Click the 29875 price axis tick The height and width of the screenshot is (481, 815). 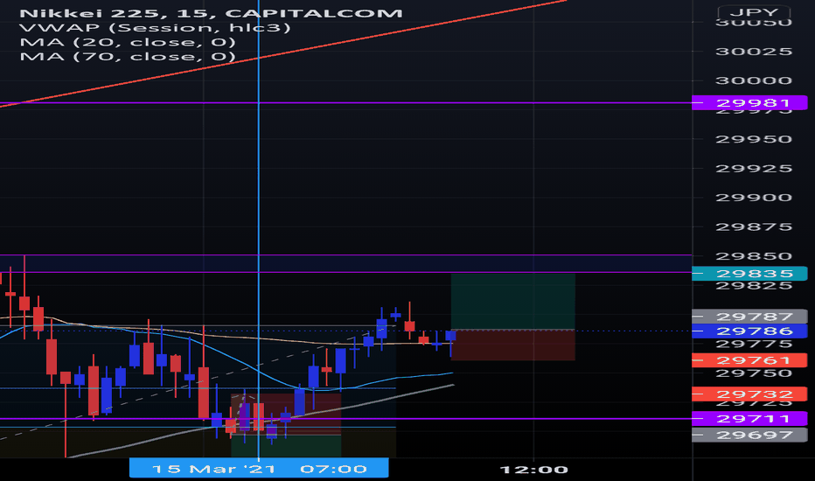click(754, 227)
